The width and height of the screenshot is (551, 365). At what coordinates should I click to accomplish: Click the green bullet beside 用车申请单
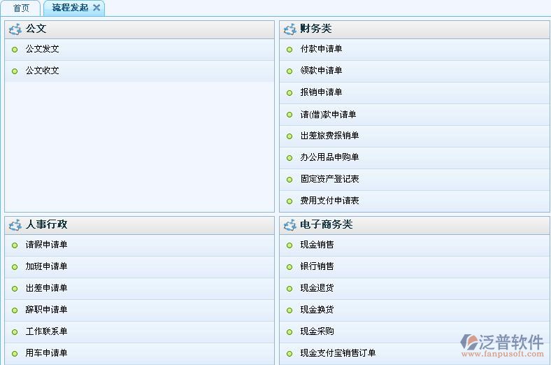(x=15, y=354)
